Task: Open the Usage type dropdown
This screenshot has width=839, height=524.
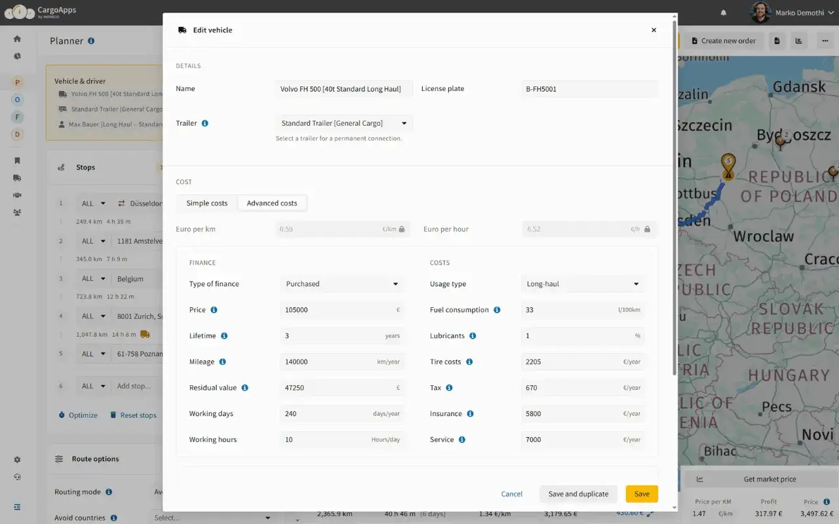Action: (583, 284)
